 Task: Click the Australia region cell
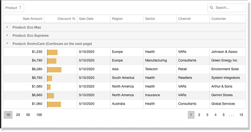[x=127, y=104]
